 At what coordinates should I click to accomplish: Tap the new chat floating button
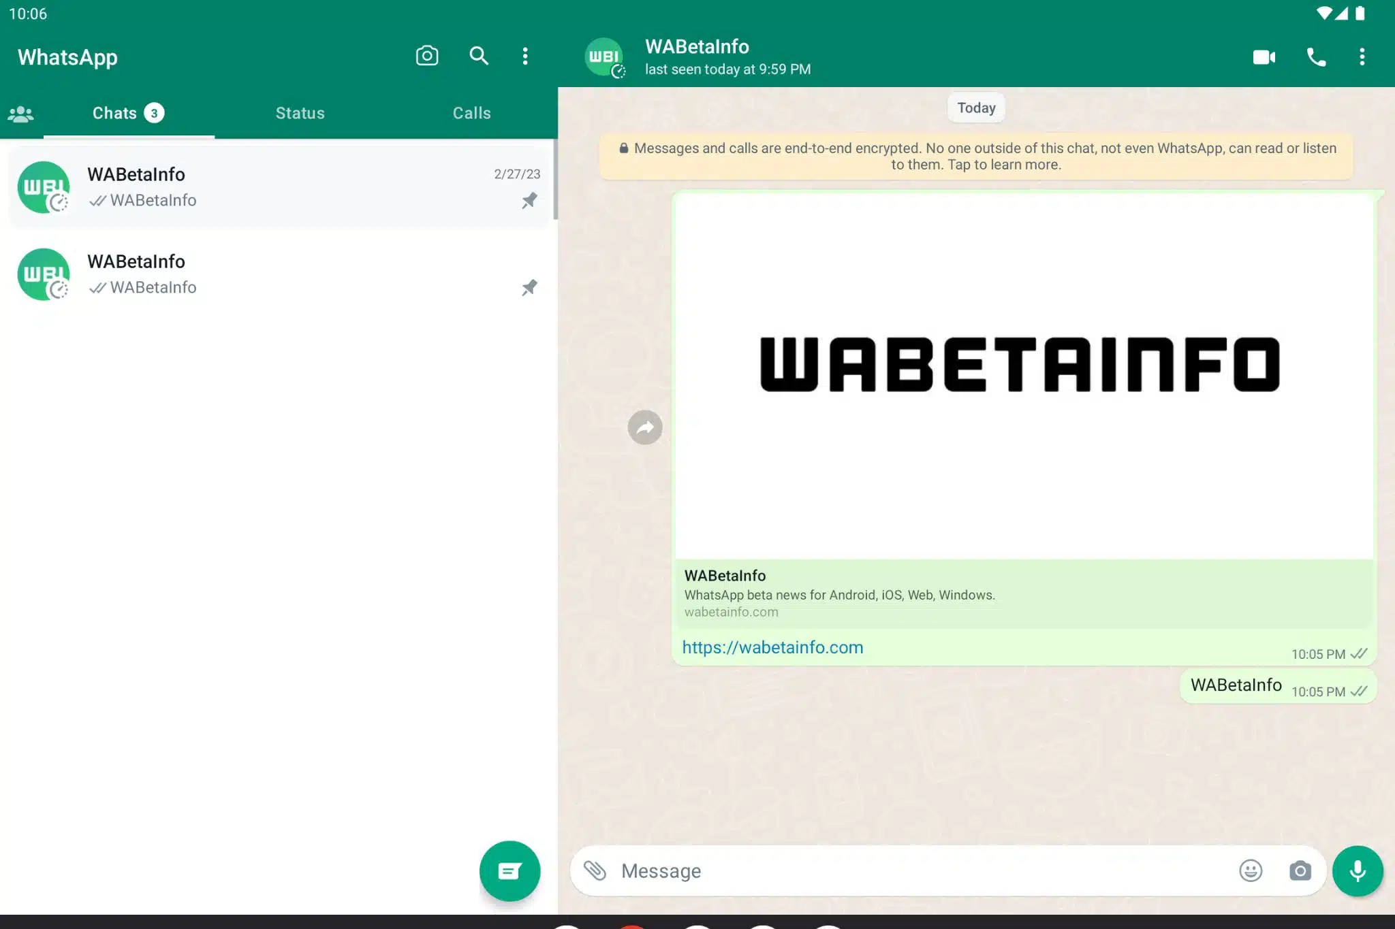pyautogui.click(x=510, y=870)
